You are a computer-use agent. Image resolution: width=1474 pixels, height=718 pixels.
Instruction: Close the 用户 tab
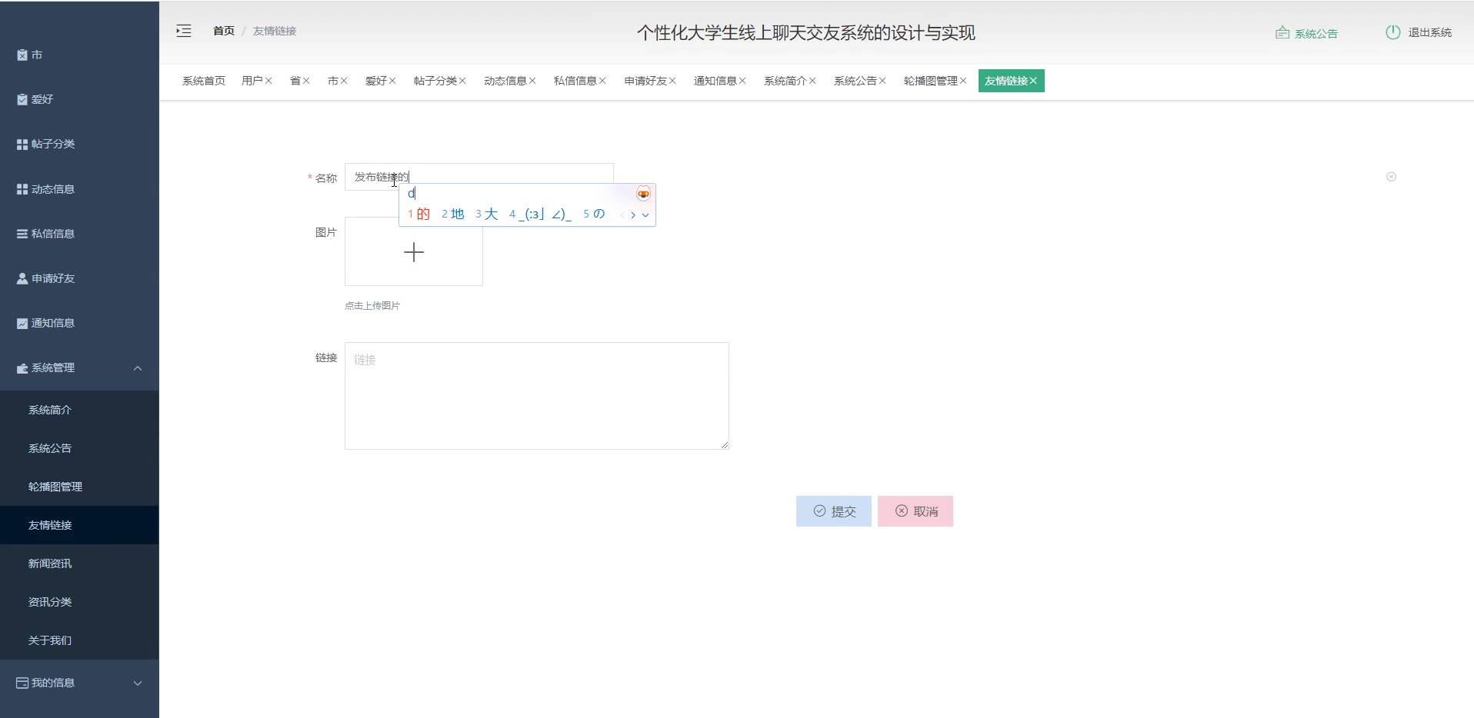[x=268, y=81]
